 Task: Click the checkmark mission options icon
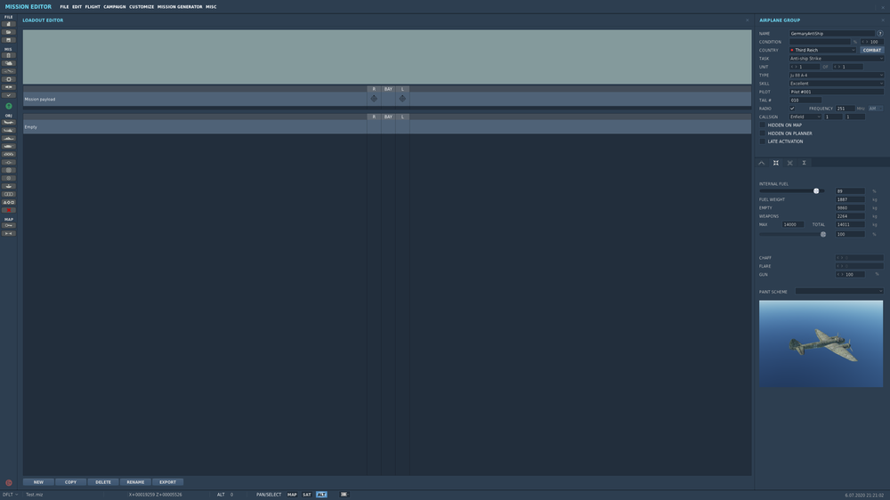(9, 95)
